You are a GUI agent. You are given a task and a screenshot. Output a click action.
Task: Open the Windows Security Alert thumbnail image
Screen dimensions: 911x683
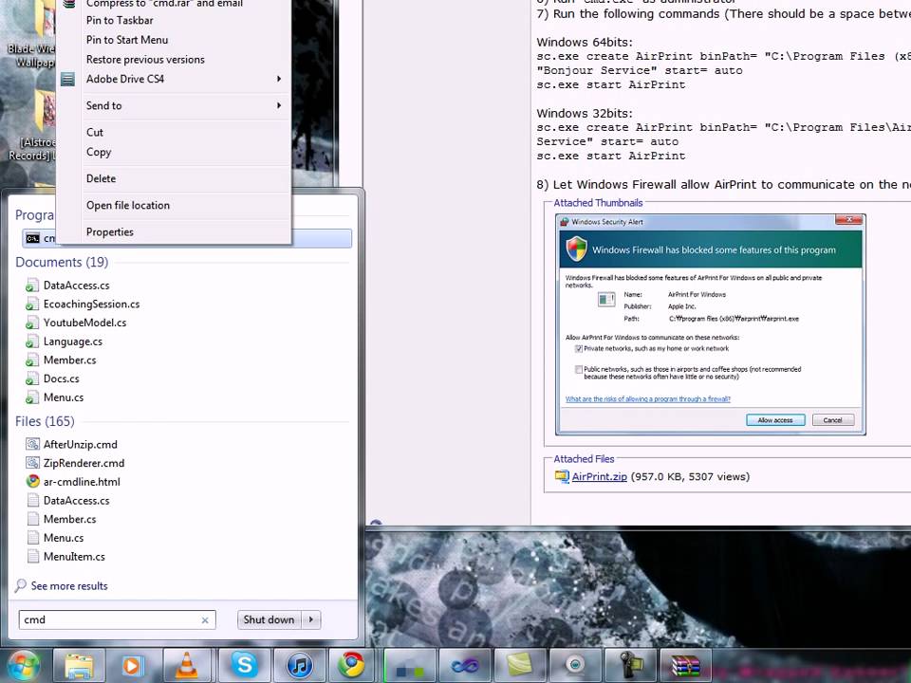click(x=711, y=324)
